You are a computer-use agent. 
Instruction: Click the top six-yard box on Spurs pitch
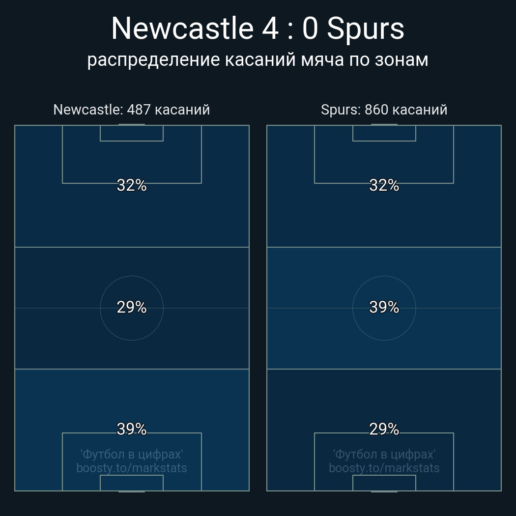384,133
